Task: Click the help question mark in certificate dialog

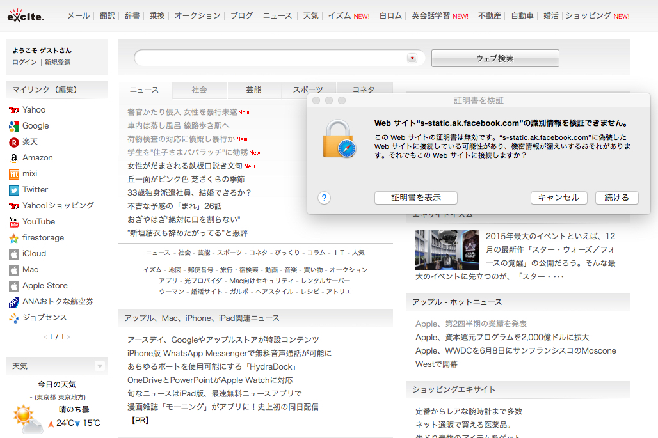Action: point(325,198)
